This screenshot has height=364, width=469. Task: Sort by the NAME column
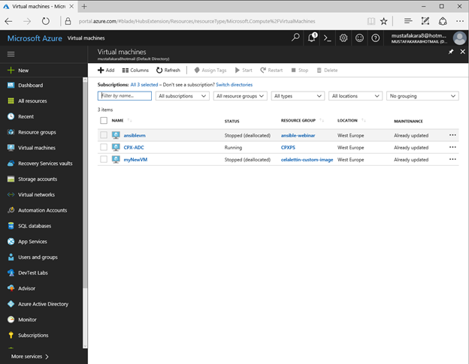coord(117,120)
